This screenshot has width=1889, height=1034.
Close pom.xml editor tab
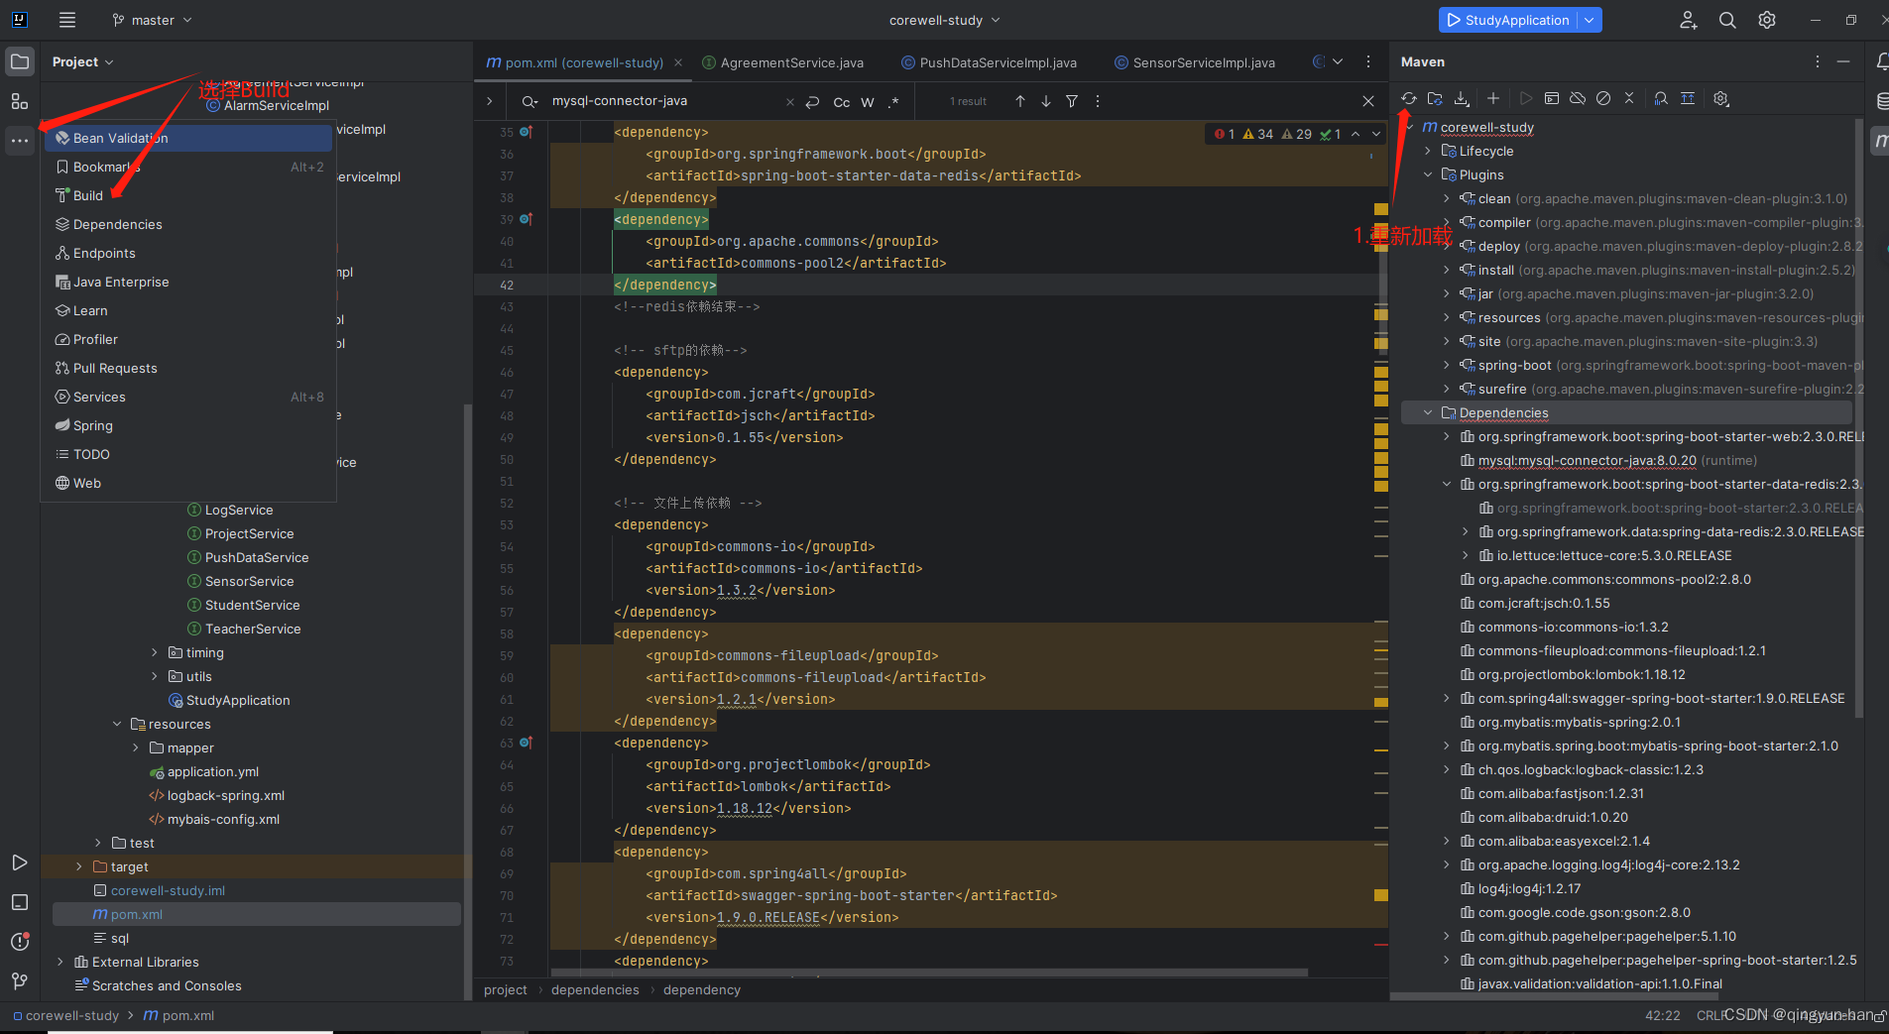[678, 62]
